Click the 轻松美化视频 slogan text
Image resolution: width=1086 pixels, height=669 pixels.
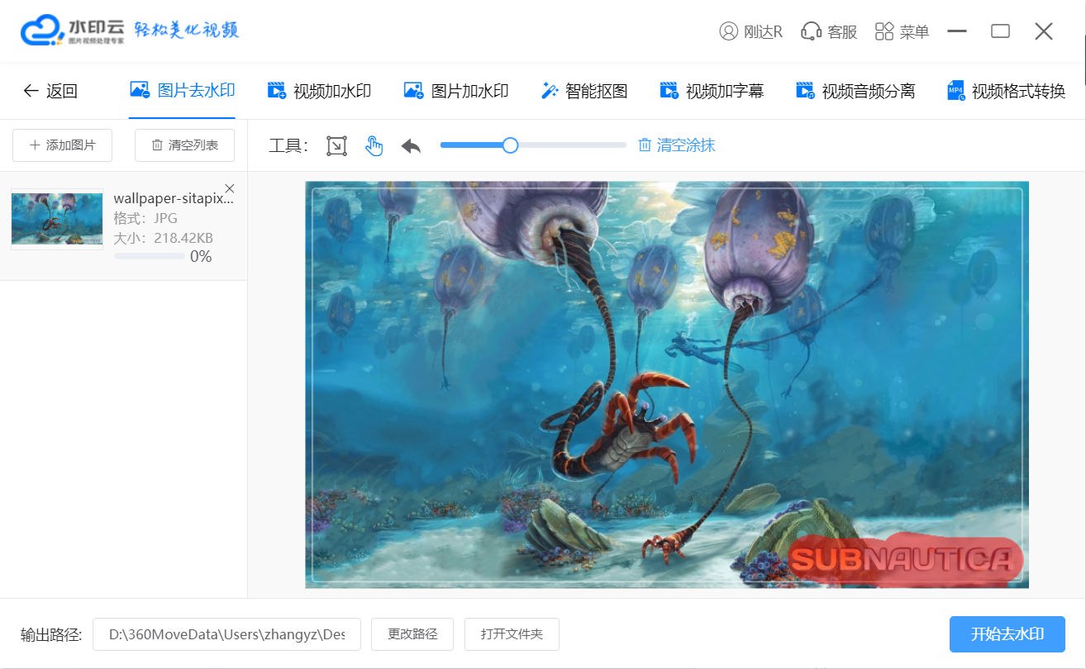coord(187,31)
